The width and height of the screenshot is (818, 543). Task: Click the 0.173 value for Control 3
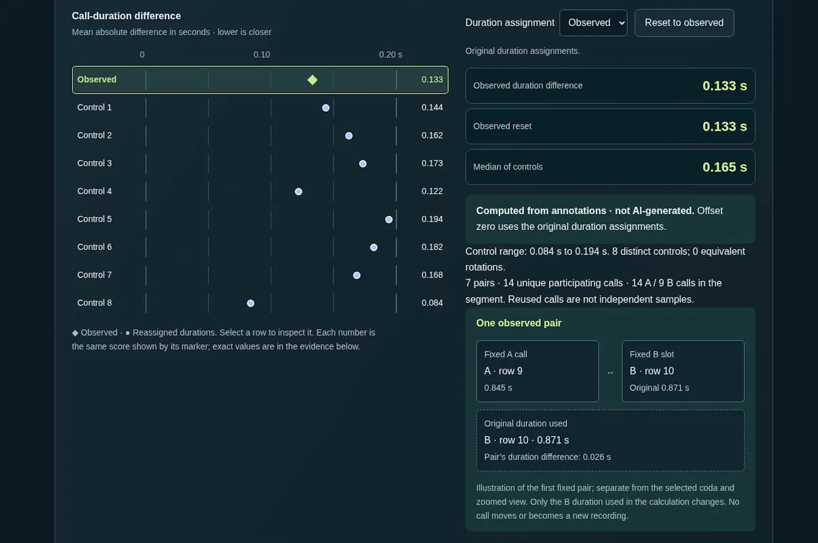[432, 163]
